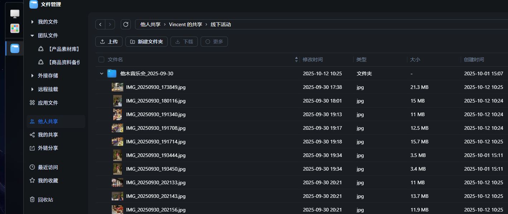Screen dimensions: 508x214
Task: Toggle the select-all checkbox in header
Action: (x=101, y=60)
